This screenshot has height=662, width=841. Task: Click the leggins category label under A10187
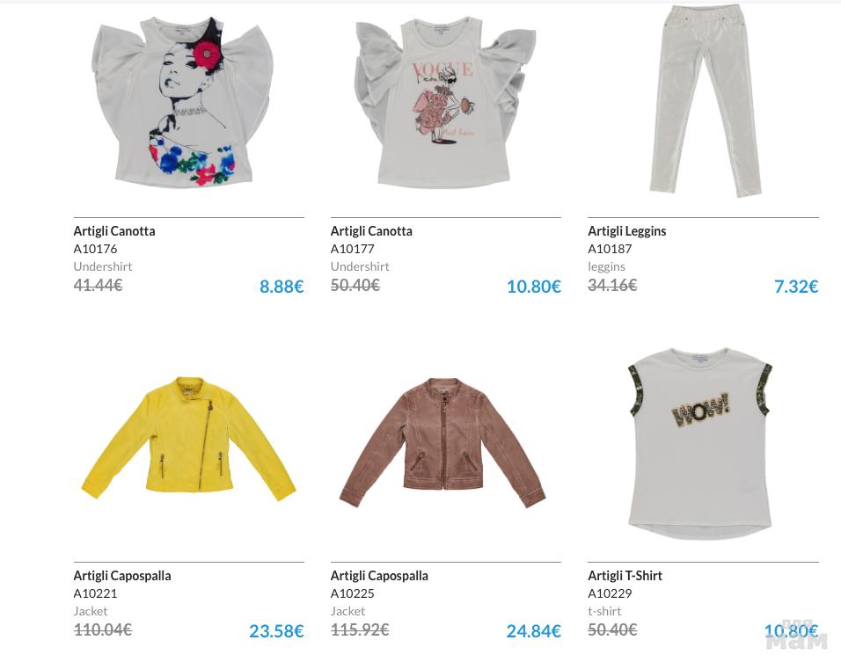click(607, 266)
